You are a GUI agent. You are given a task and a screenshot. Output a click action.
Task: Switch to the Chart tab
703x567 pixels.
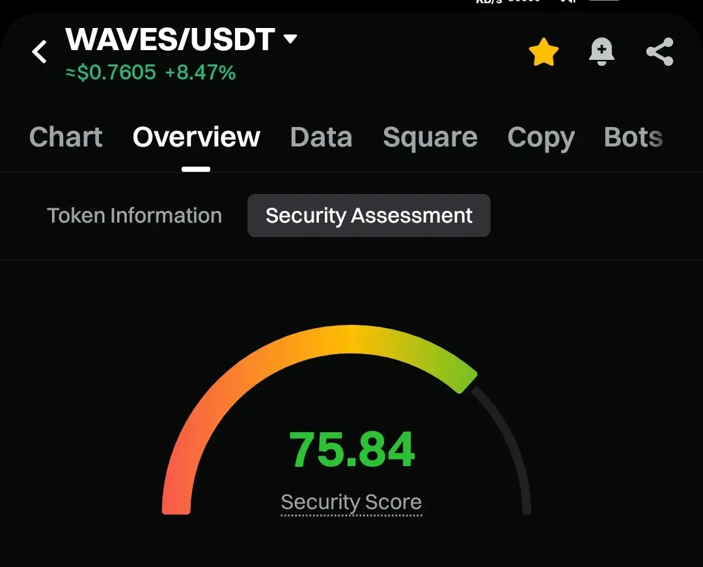click(66, 137)
